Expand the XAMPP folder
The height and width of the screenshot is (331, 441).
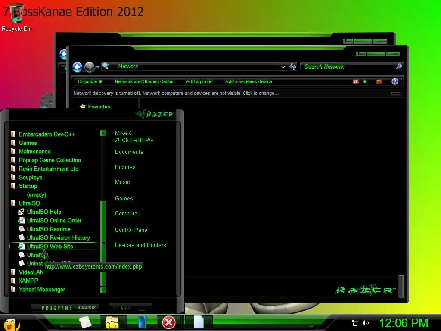click(x=28, y=281)
